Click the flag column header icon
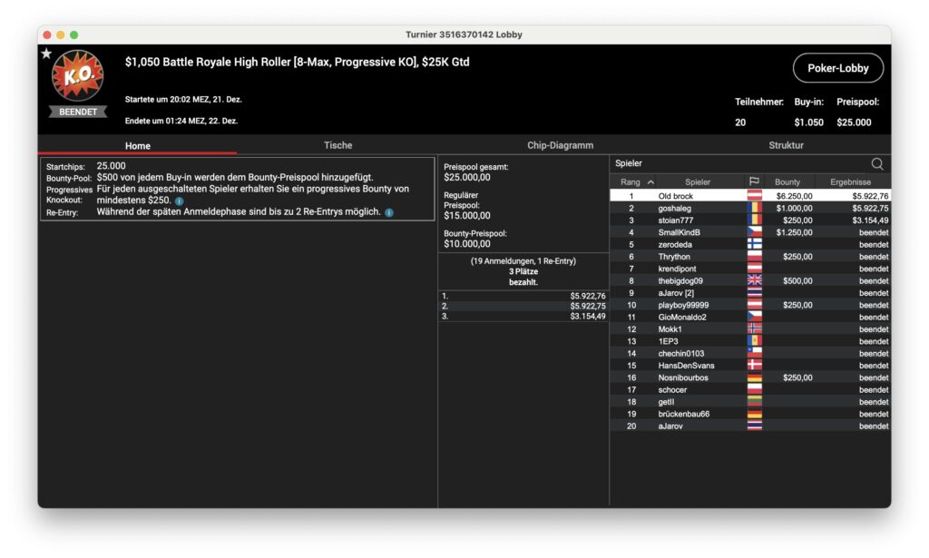 click(754, 182)
